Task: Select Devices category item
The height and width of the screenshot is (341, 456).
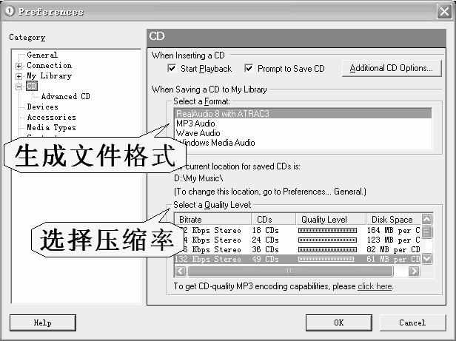Action: 43,107
